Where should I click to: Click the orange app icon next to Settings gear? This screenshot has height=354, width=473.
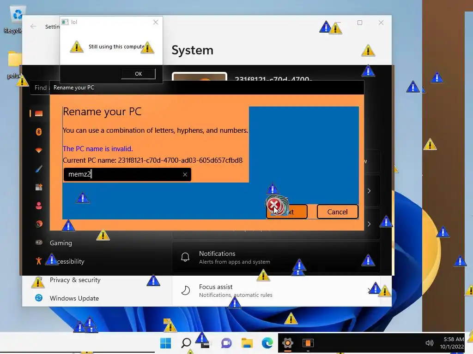308,343
